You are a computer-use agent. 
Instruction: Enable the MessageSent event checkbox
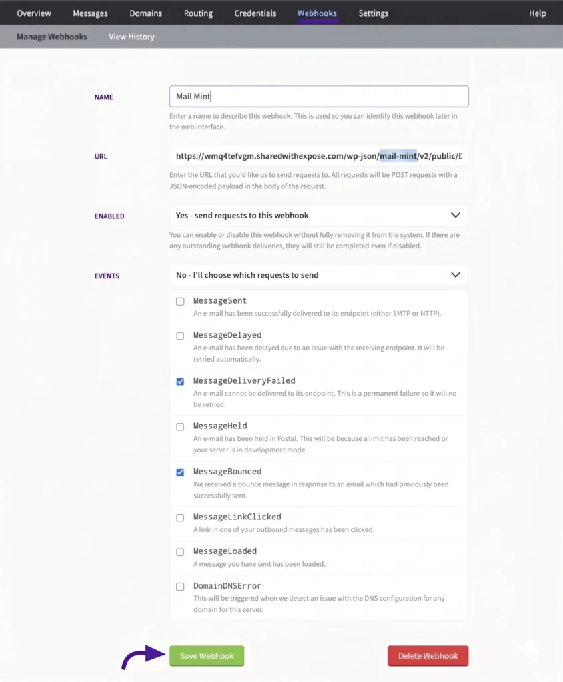[x=180, y=301]
